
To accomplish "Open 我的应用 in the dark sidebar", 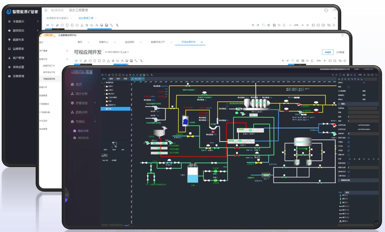I will pos(83,138).
